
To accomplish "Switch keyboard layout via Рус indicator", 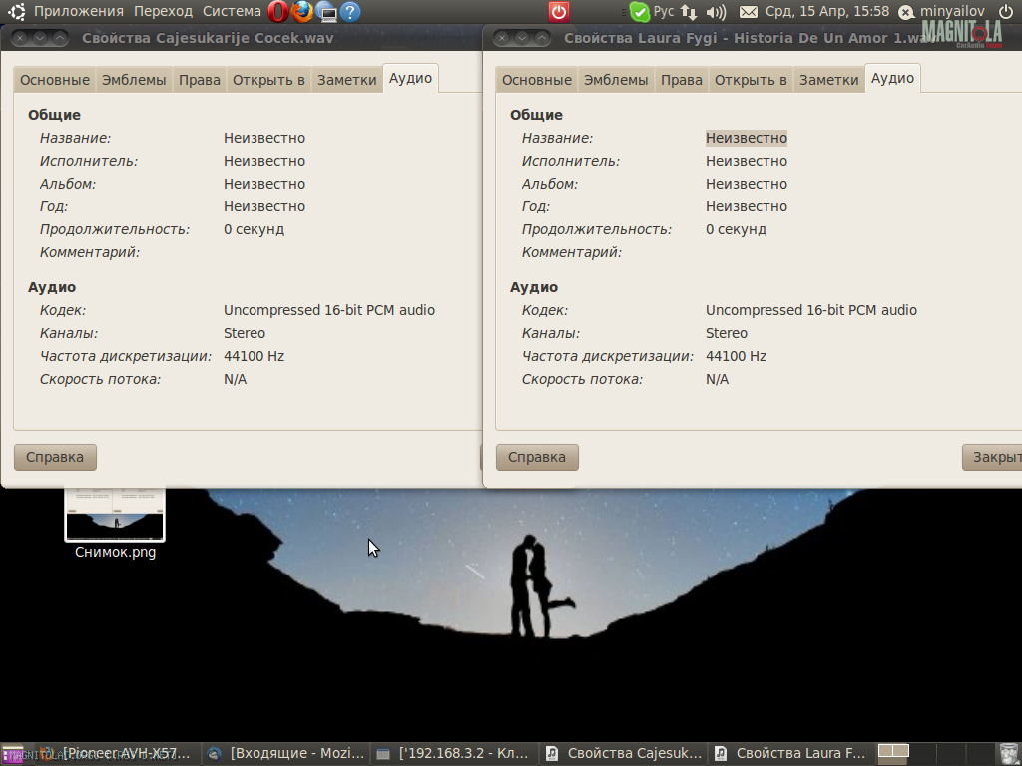I will tap(664, 12).
